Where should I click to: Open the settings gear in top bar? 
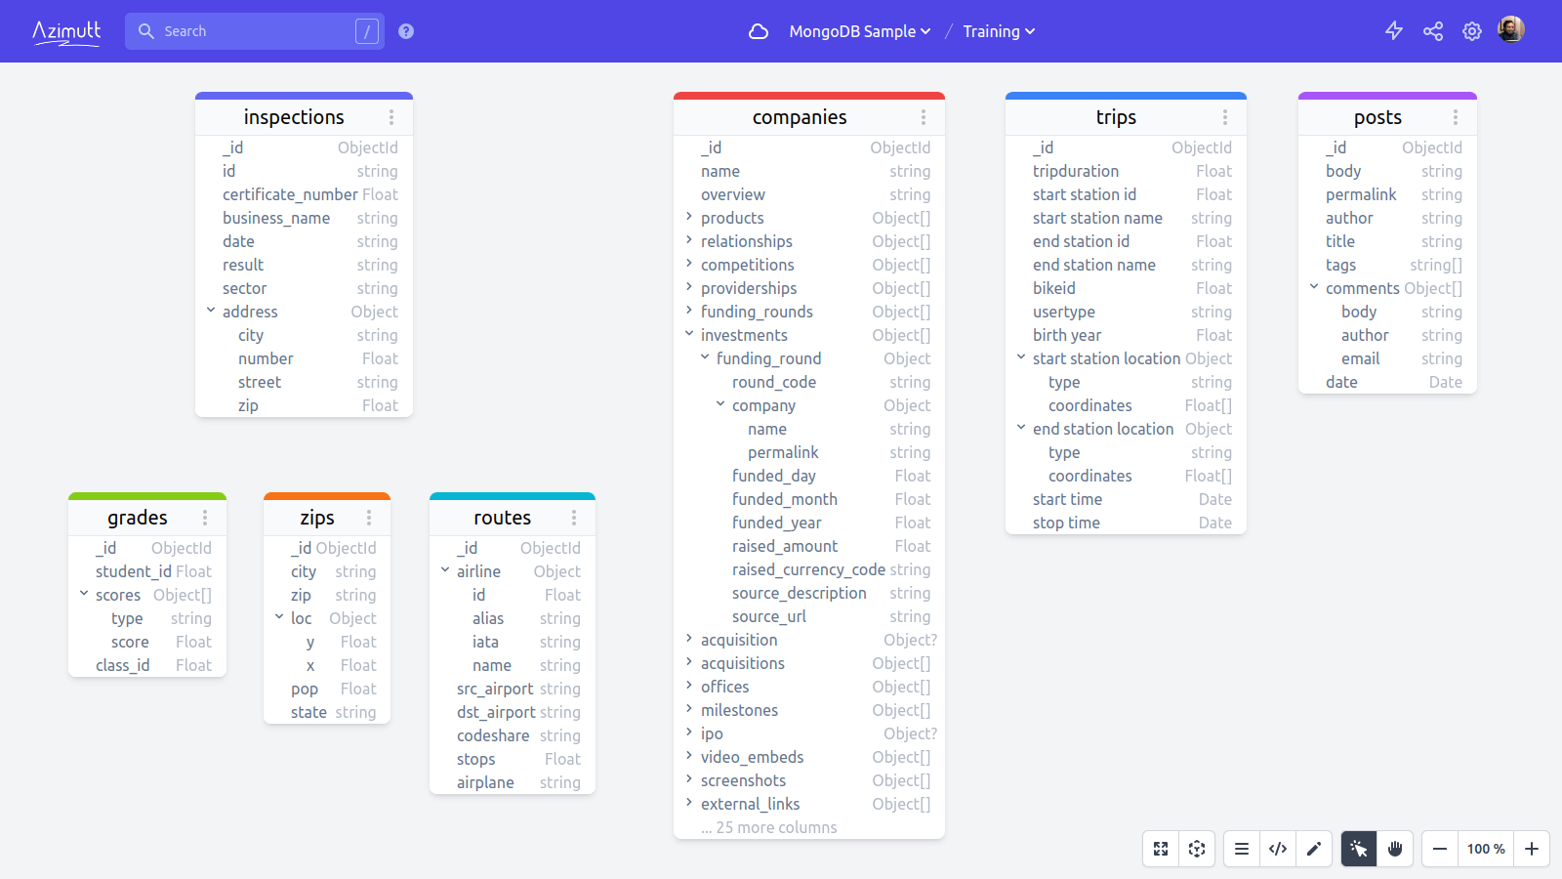pyautogui.click(x=1472, y=30)
